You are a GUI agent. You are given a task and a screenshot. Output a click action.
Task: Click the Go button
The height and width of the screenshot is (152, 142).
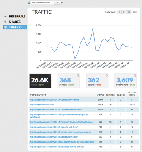click(57, 3)
